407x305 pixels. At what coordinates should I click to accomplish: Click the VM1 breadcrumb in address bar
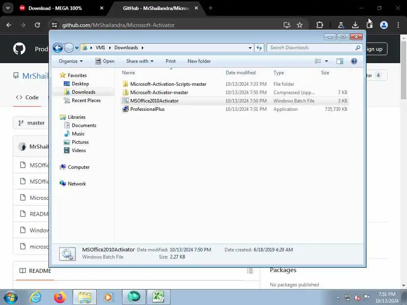point(100,48)
